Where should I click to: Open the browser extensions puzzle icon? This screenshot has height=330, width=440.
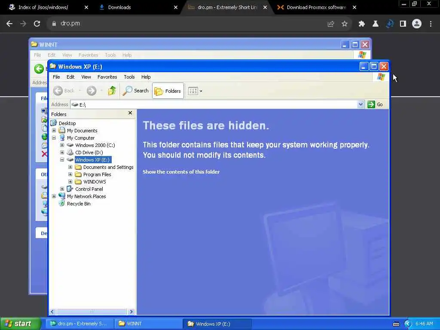361,24
